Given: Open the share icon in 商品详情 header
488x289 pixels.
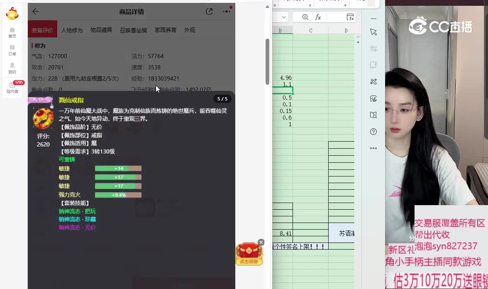Looking at the screenshot, I should 209,12.
